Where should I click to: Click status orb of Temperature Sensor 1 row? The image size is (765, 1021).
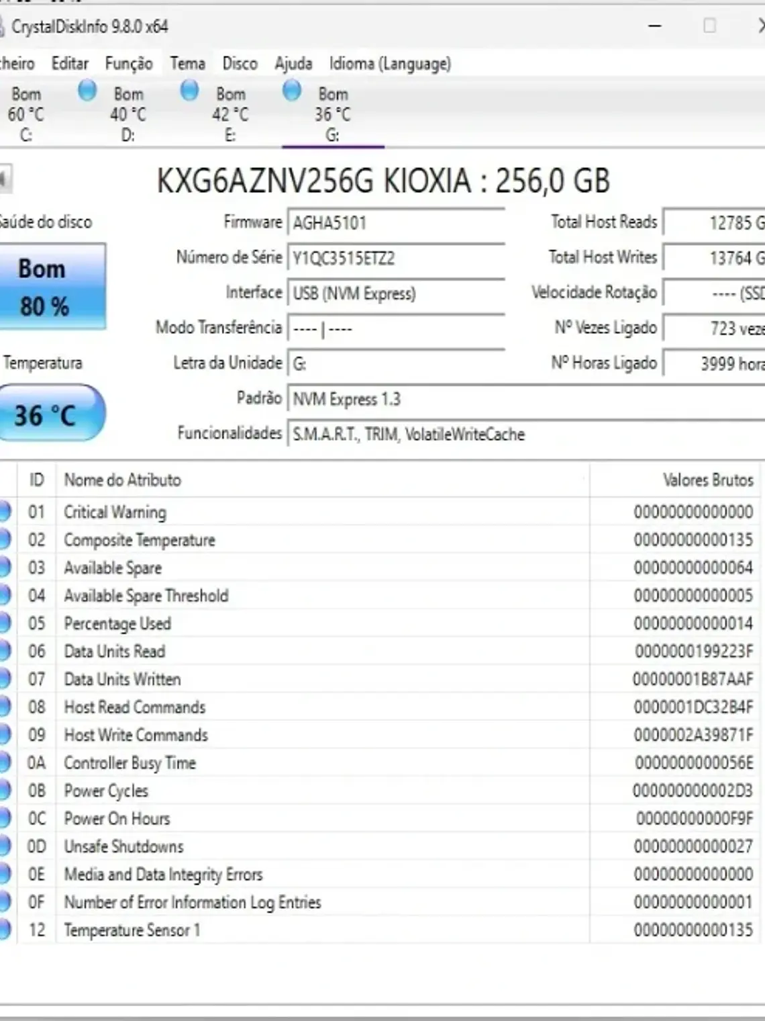point(4,930)
